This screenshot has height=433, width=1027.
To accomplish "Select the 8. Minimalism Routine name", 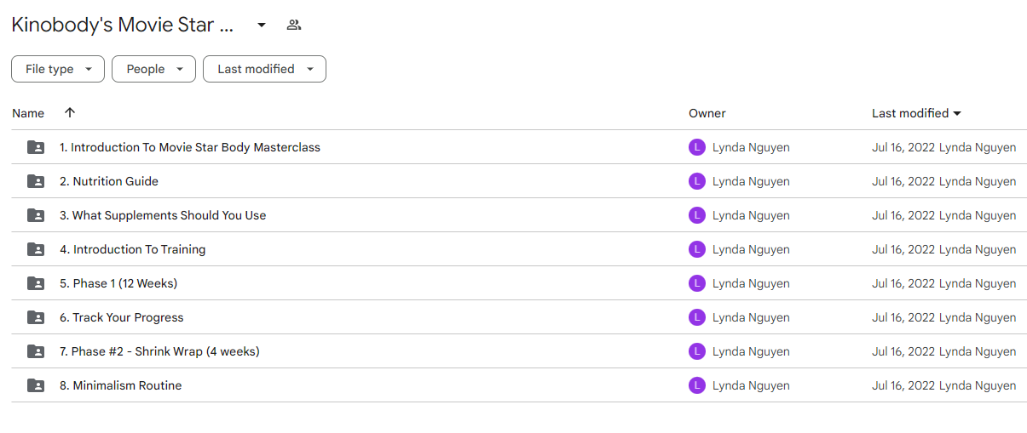I will tap(120, 385).
